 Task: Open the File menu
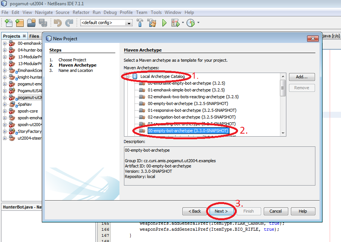point(5,12)
